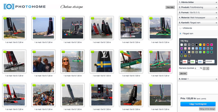Open the Produkt Fotoförstoring step

[x=198, y=7]
